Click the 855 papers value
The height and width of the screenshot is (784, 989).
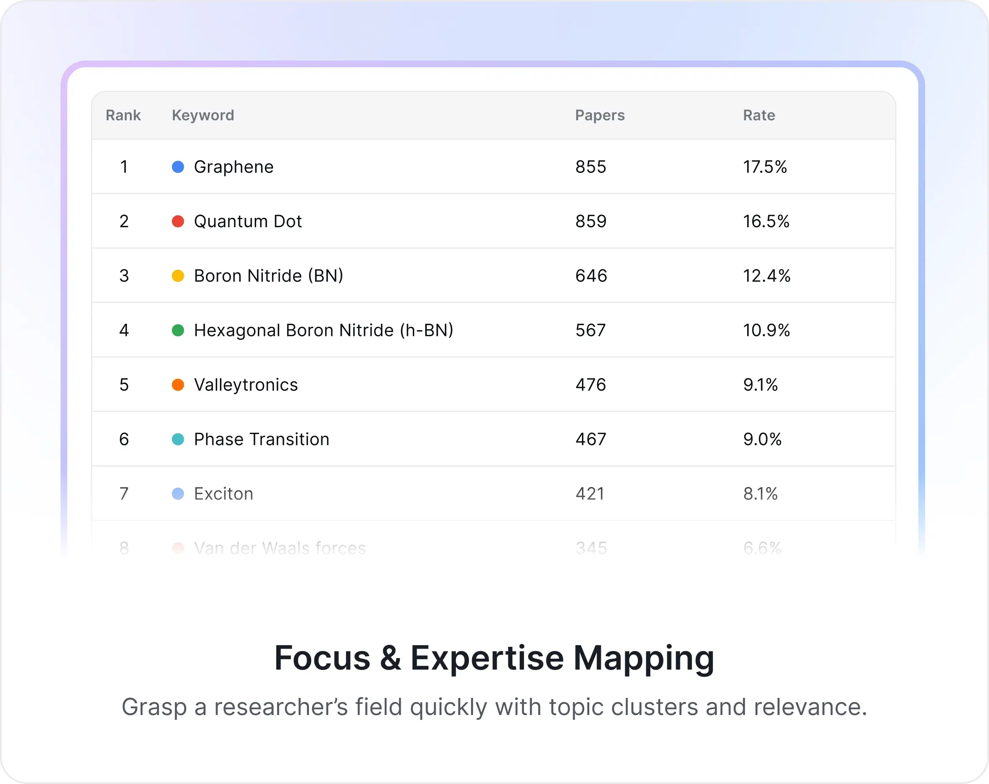pos(591,167)
